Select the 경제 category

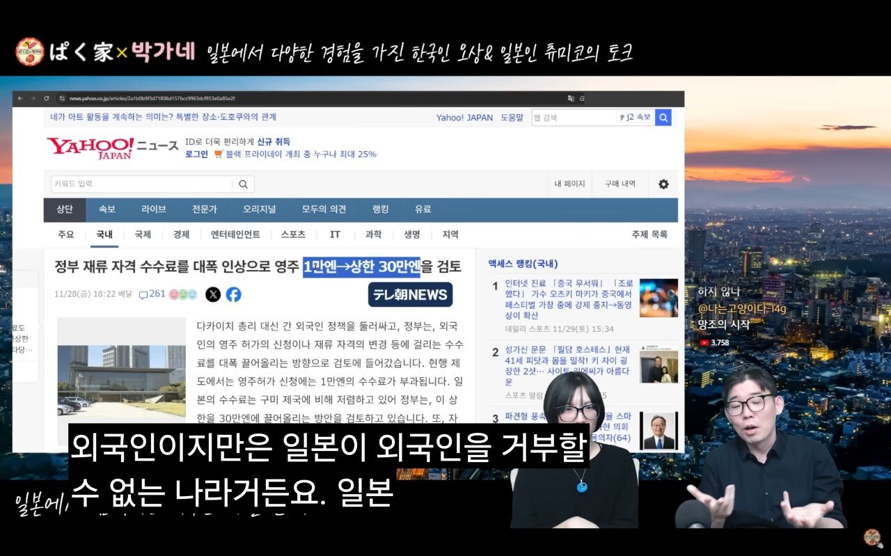click(181, 235)
